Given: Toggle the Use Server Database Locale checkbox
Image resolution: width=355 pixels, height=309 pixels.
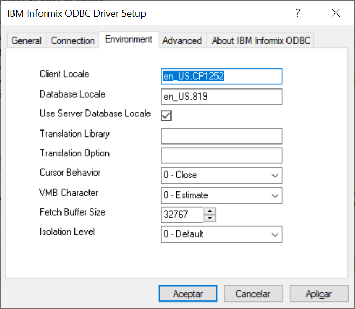Looking at the screenshot, I should [x=166, y=115].
